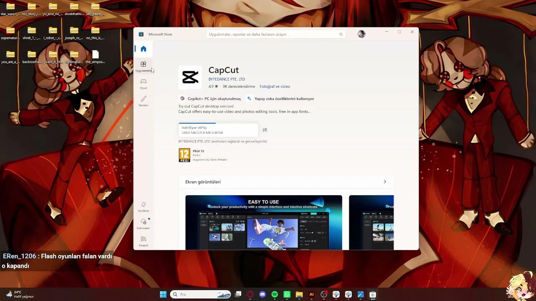Open Task View from taskbar
The image size is (536, 301).
click(238, 294)
